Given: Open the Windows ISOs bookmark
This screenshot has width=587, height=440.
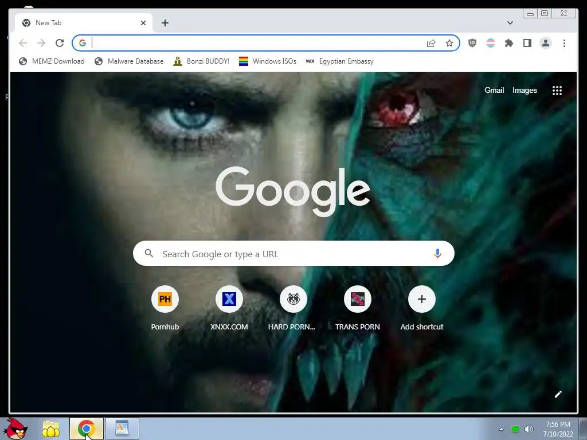Looking at the screenshot, I should [268, 61].
